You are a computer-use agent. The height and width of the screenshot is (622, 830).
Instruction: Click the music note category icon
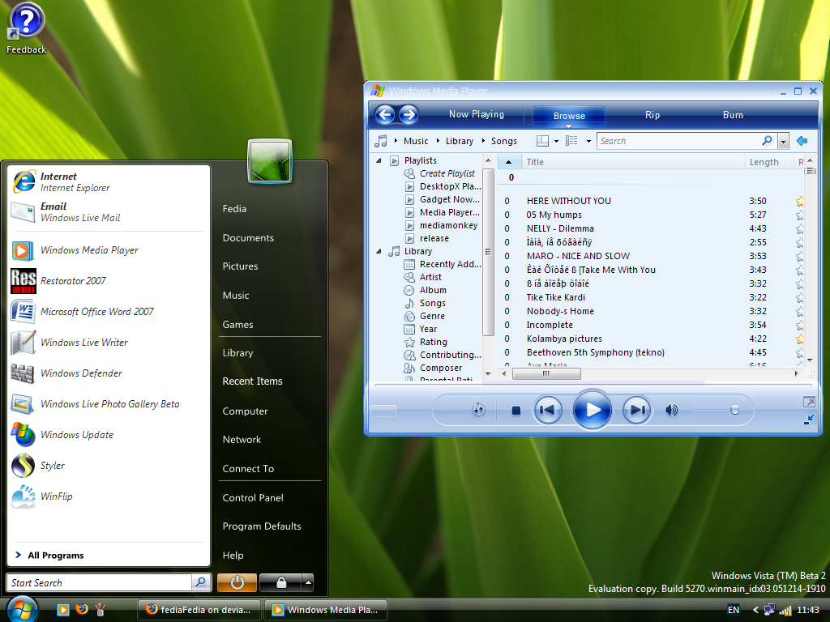click(x=381, y=141)
